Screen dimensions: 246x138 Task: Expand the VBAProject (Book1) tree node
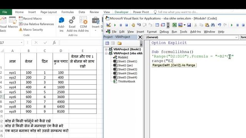pos(106,49)
